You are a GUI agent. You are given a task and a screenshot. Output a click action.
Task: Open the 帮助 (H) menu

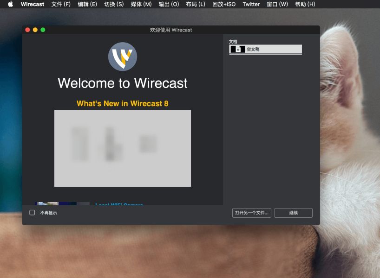[x=305, y=4]
